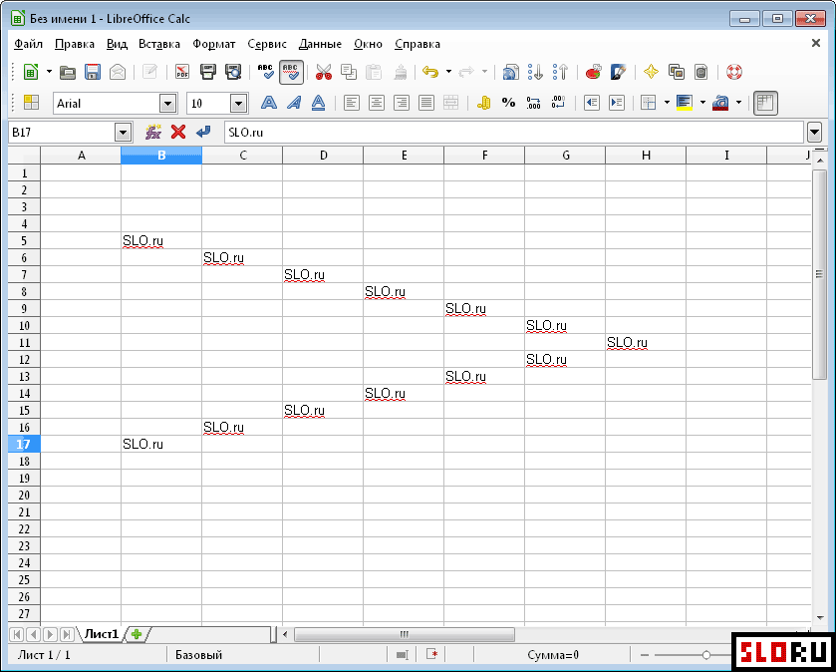The width and height of the screenshot is (836, 672).
Task: Open the Правка menu
Action: (75, 44)
